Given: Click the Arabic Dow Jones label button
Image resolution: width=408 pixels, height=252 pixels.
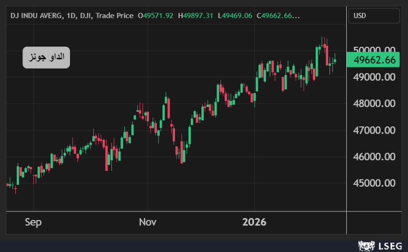Looking at the screenshot, I should (46, 58).
